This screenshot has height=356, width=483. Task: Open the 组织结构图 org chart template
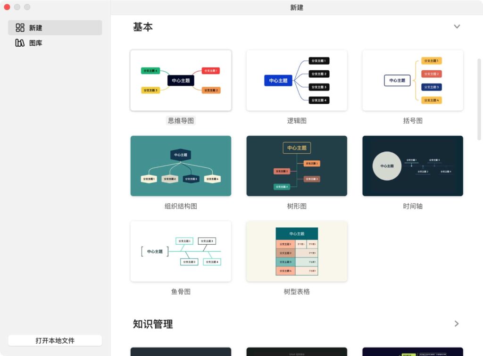pyautogui.click(x=181, y=166)
